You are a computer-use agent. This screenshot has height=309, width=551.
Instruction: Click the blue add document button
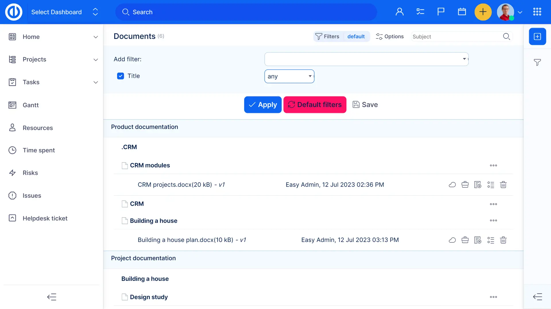[537, 37]
